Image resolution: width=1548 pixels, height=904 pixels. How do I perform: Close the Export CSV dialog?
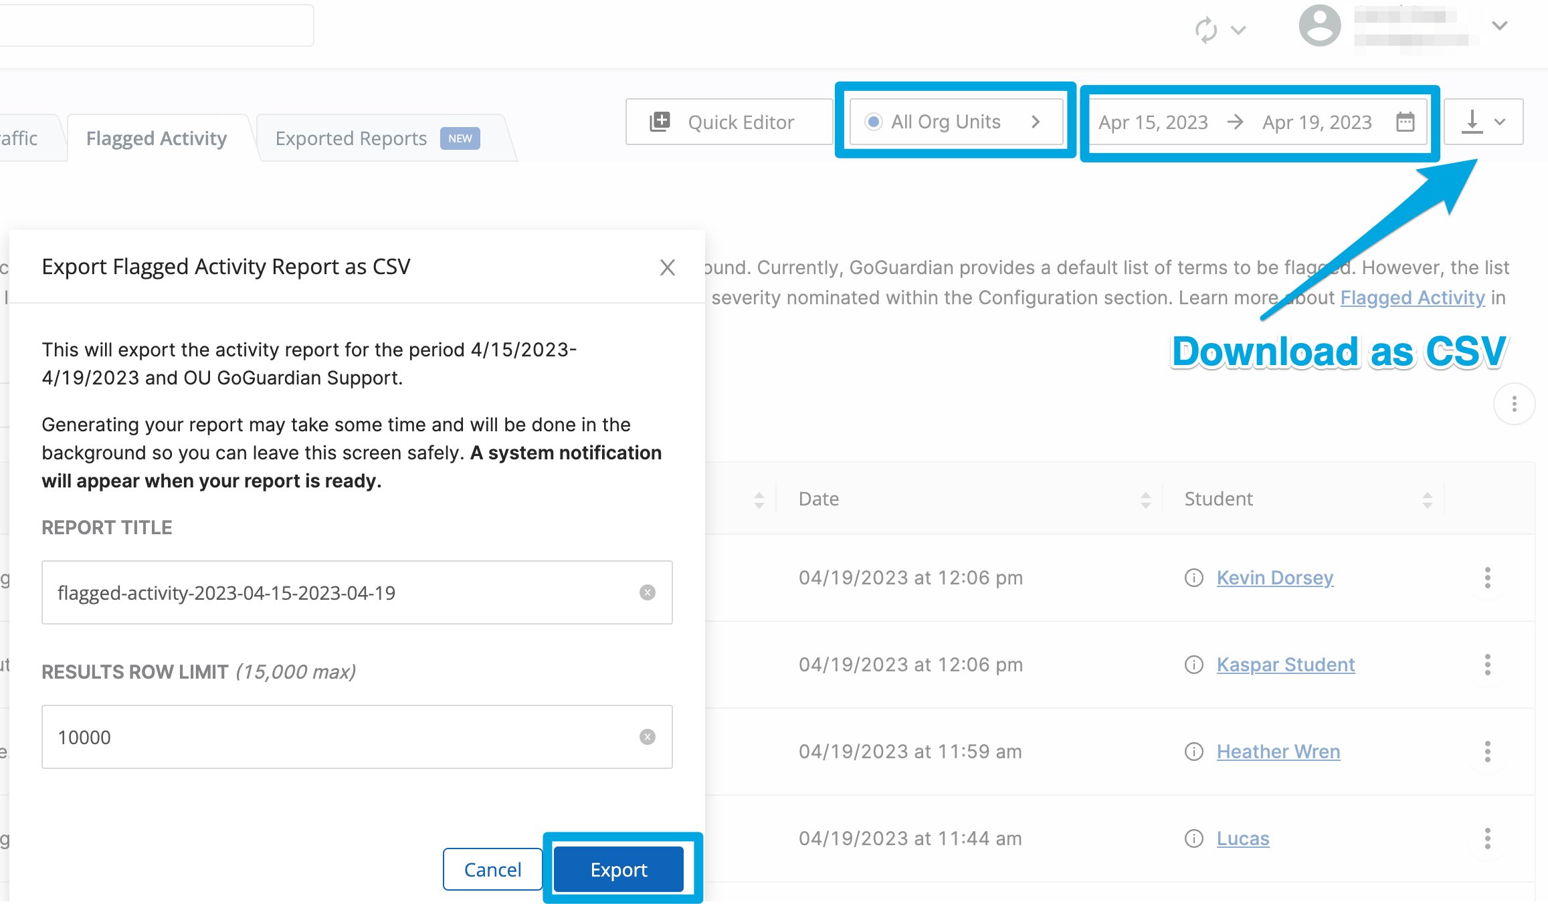tap(667, 267)
